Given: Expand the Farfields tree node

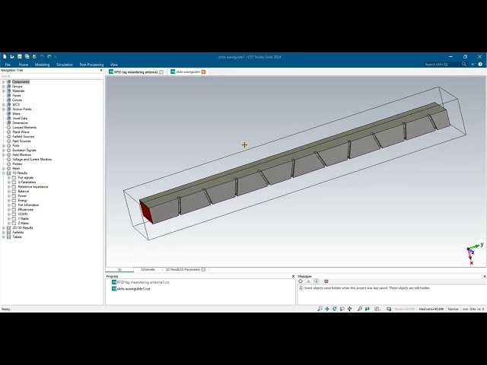Looking at the screenshot, I should [4, 232].
